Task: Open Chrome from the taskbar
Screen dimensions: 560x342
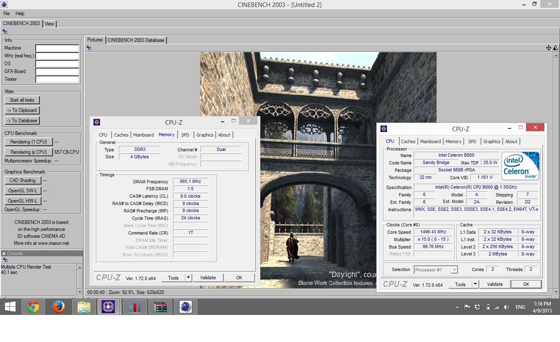Action: point(33,307)
